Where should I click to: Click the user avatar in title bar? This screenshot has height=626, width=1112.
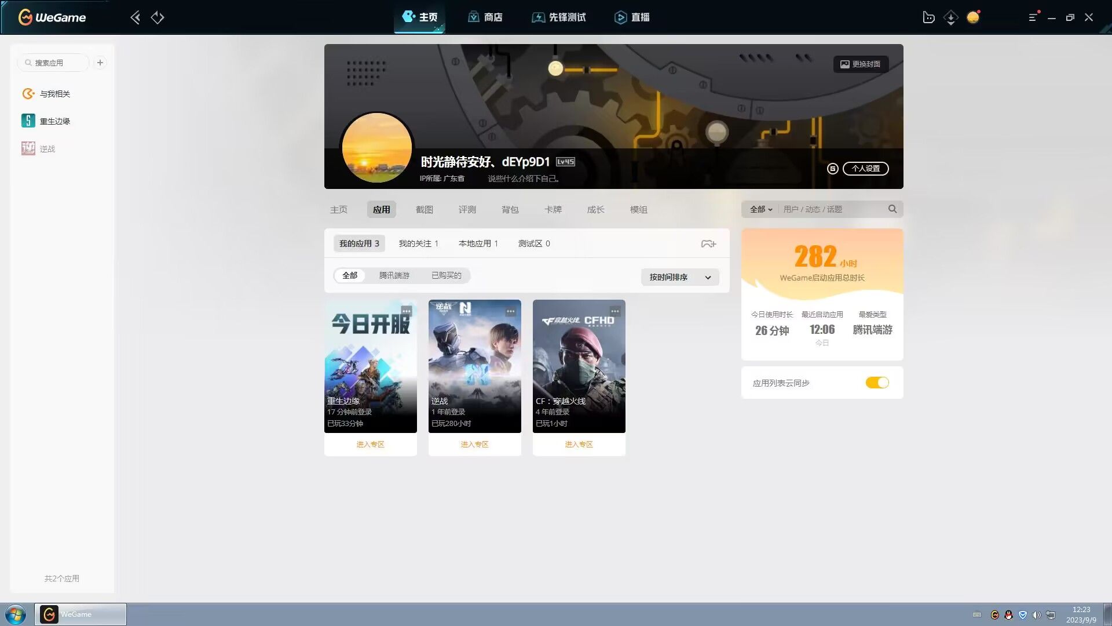click(973, 17)
